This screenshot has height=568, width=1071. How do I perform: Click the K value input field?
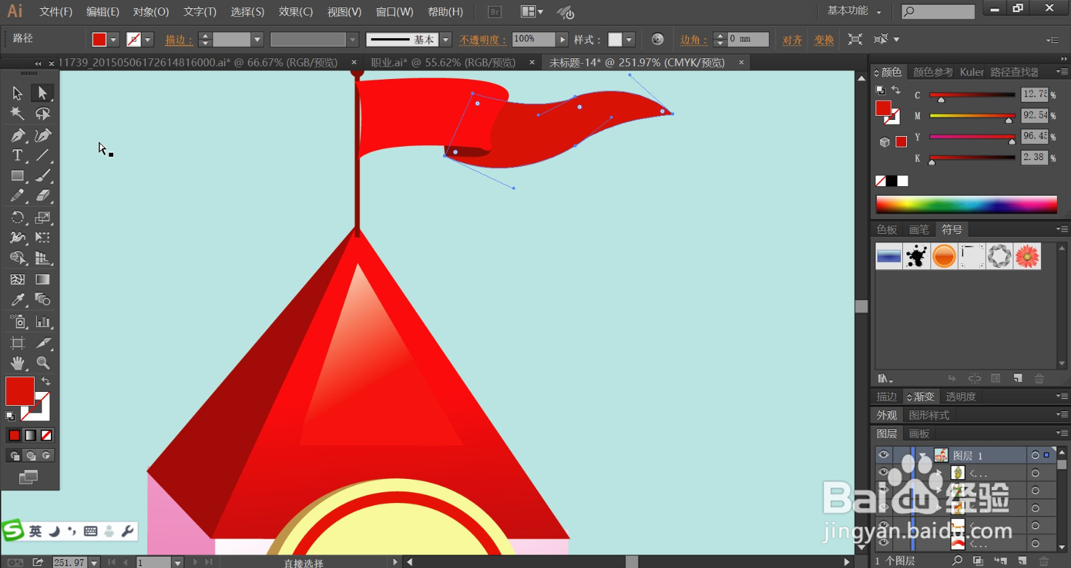click(x=1034, y=157)
